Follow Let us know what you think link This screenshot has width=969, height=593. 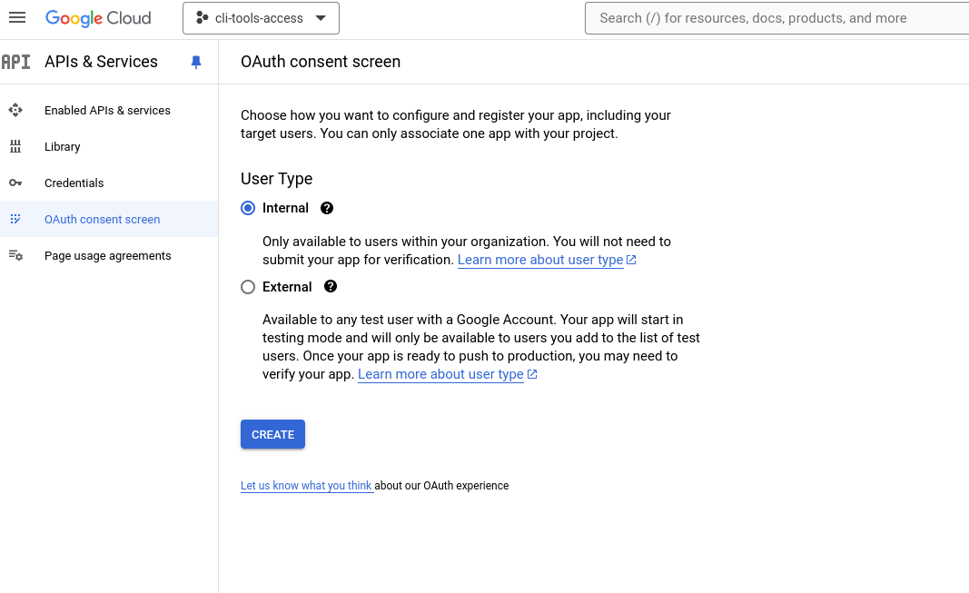click(306, 486)
